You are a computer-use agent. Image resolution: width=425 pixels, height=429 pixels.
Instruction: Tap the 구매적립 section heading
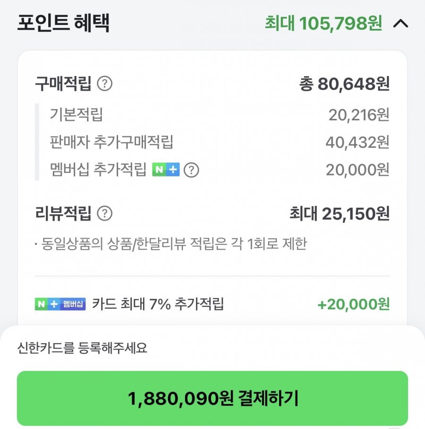click(x=63, y=84)
